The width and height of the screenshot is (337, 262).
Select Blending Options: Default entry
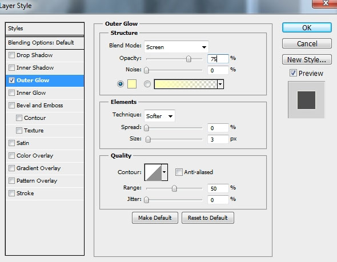tap(45, 42)
